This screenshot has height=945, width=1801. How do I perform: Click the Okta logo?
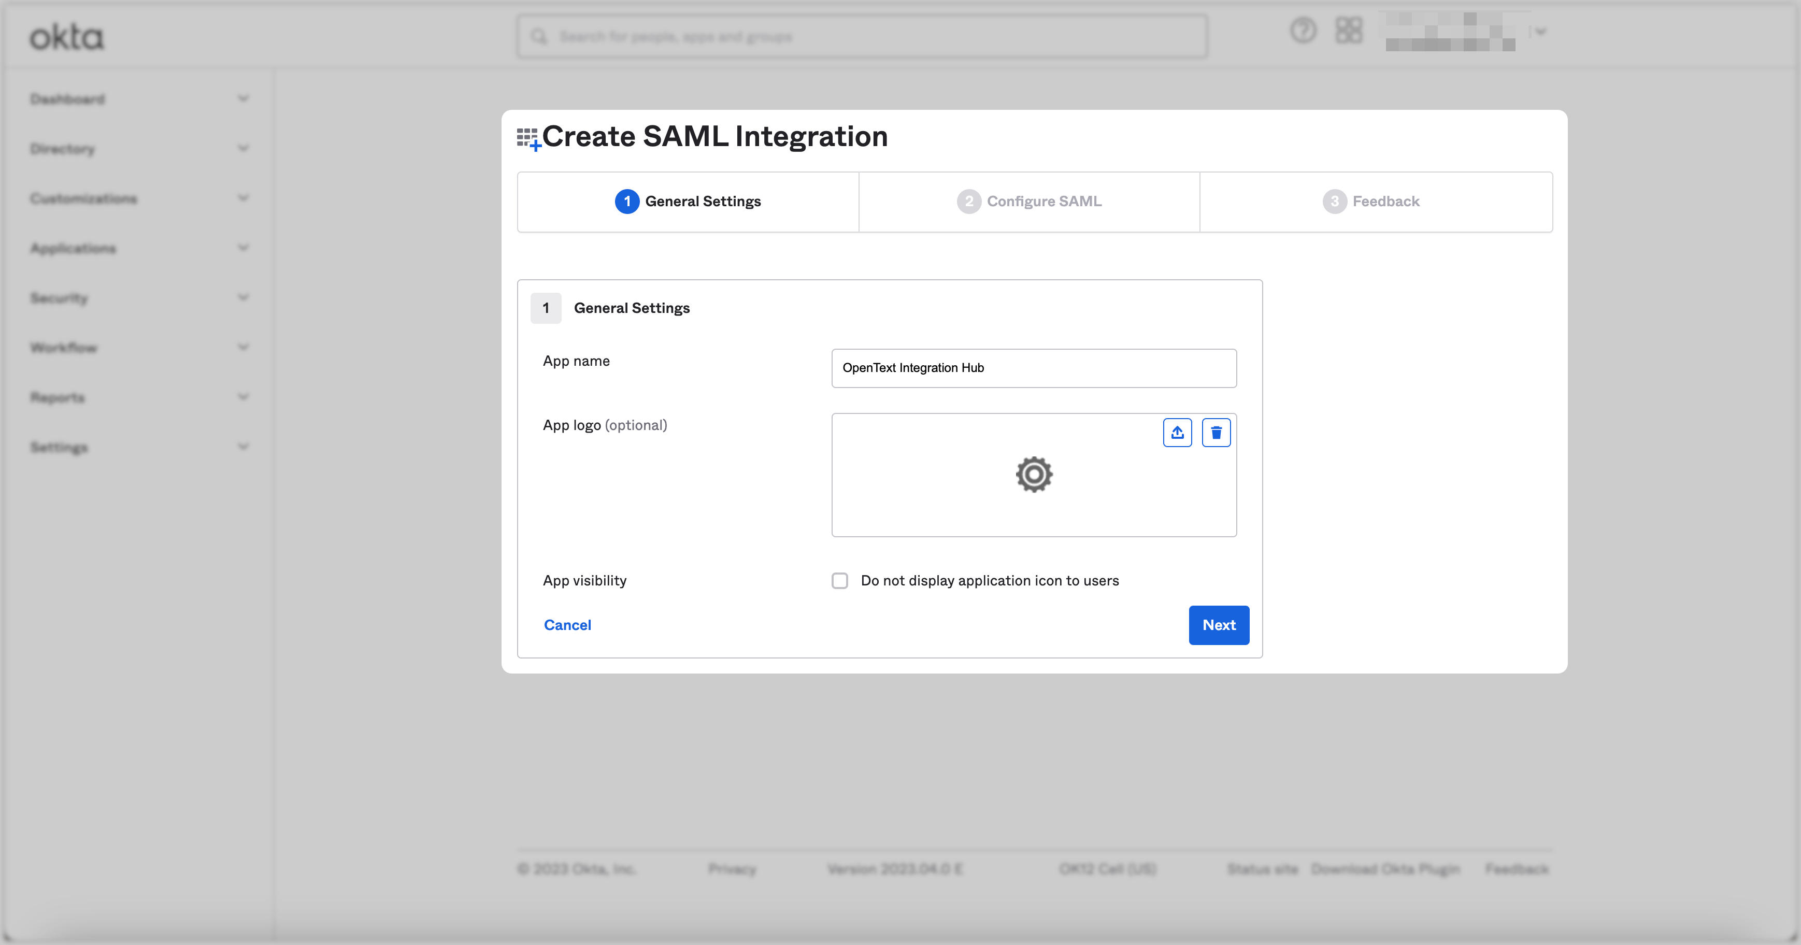click(x=66, y=36)
